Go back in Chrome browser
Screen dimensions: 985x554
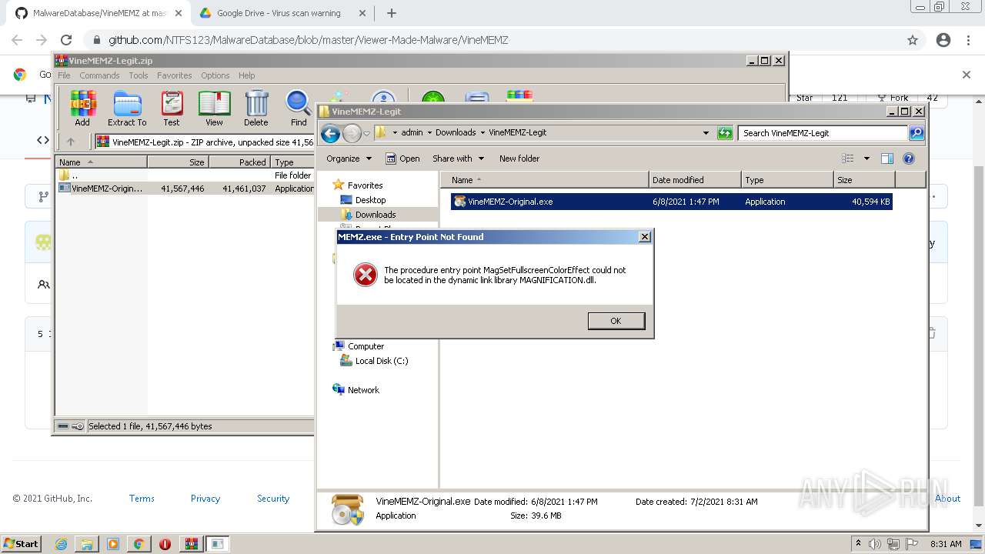tap(17, 40)
